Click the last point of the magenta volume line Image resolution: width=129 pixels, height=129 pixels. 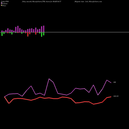pos(111,83)
